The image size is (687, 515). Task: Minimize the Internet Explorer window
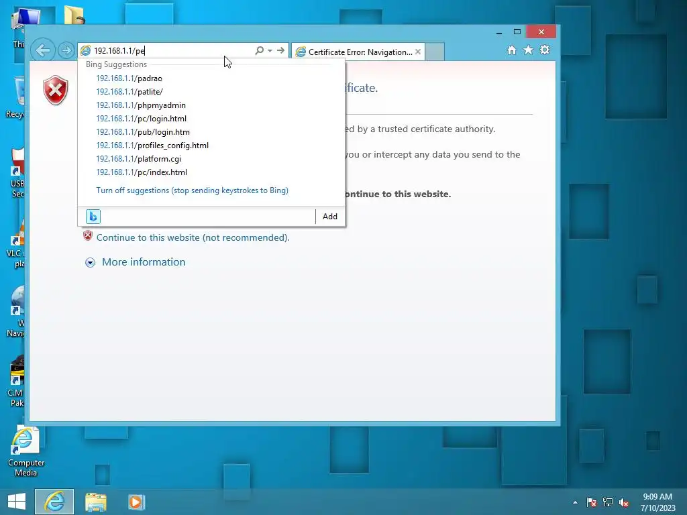(x=499, y=32)
